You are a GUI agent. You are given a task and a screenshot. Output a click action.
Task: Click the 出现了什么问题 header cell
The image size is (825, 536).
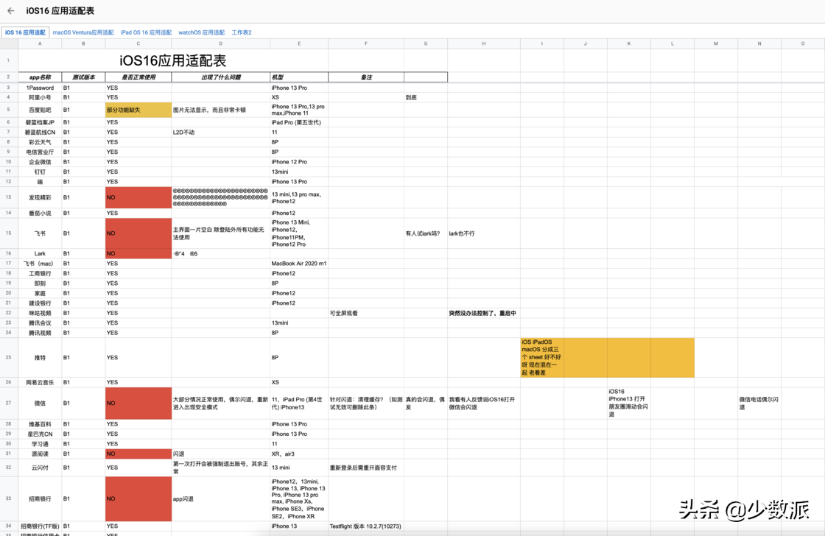(x=221, y=77)
